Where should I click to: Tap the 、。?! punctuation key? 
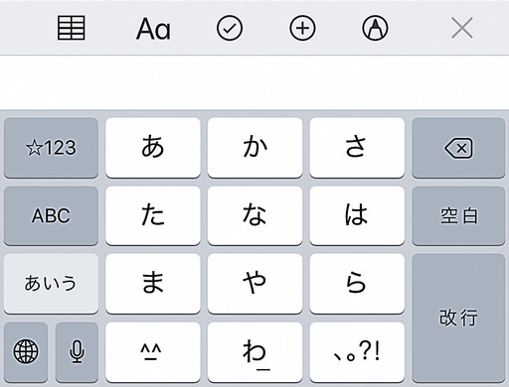click(x=357, y=351)
